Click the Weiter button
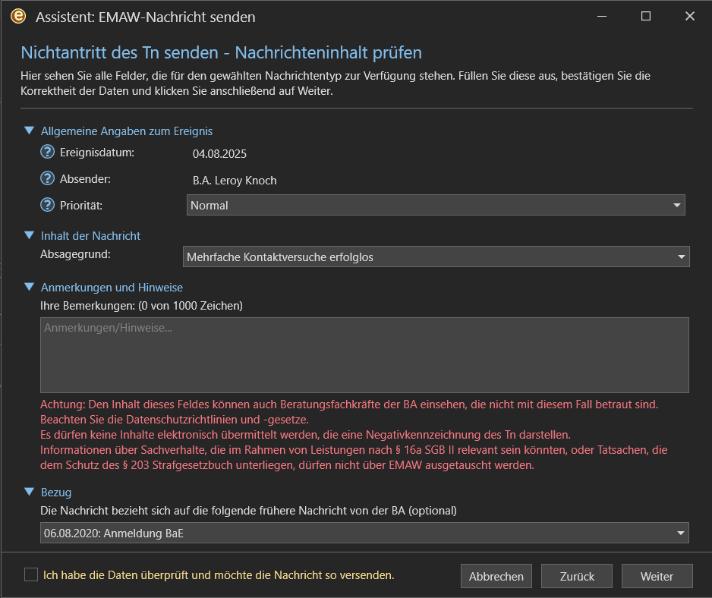This screenshot has width=712, height=598. point(657,576)
